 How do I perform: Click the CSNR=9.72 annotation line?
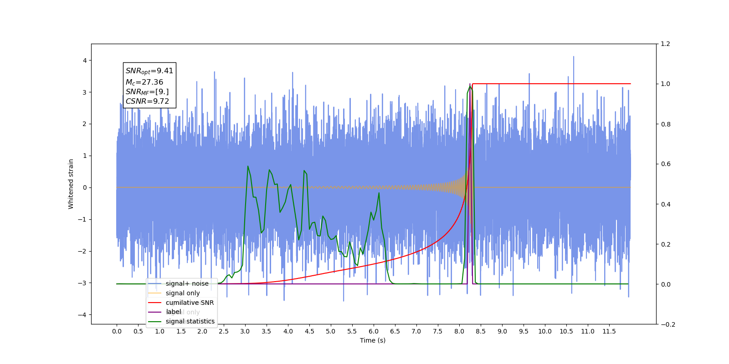(147, 101)
